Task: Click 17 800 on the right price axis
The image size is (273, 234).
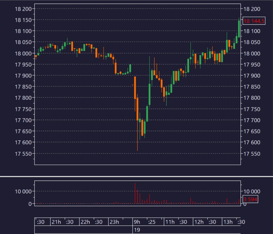Action: pos(251,98)
